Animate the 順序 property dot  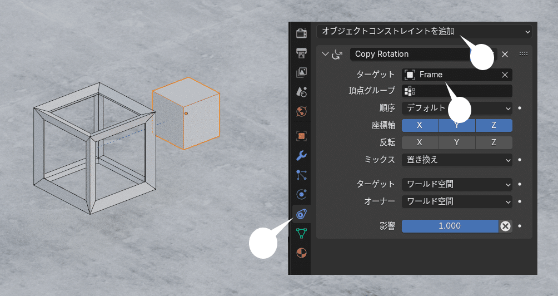[x=520, y=108]
